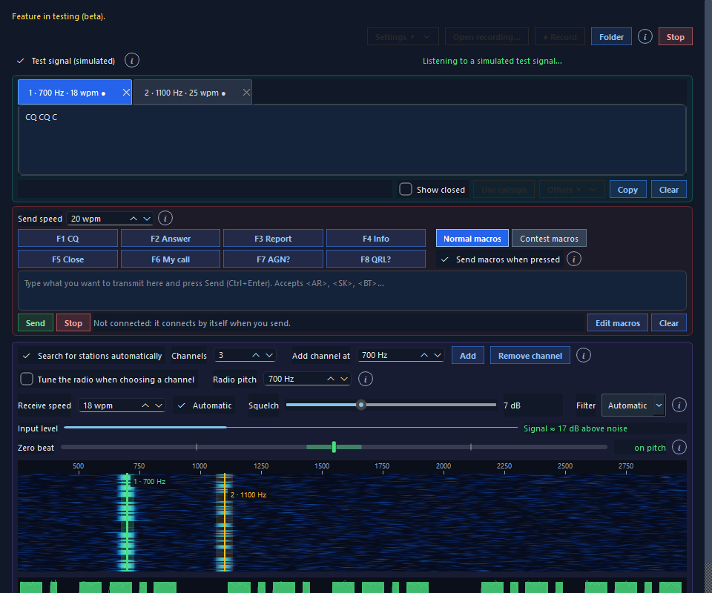Click the F3 Report macro

point(273,238)
